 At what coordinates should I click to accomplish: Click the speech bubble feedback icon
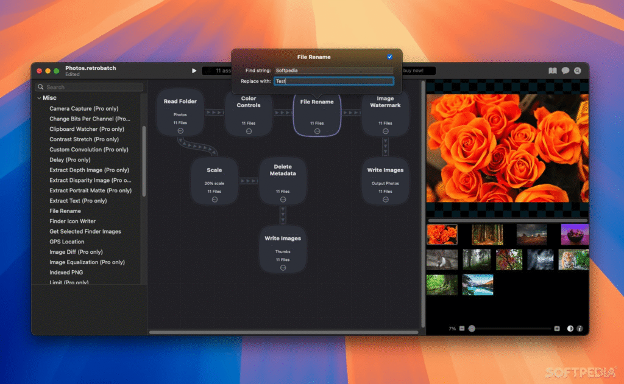[x=565, y=71]
